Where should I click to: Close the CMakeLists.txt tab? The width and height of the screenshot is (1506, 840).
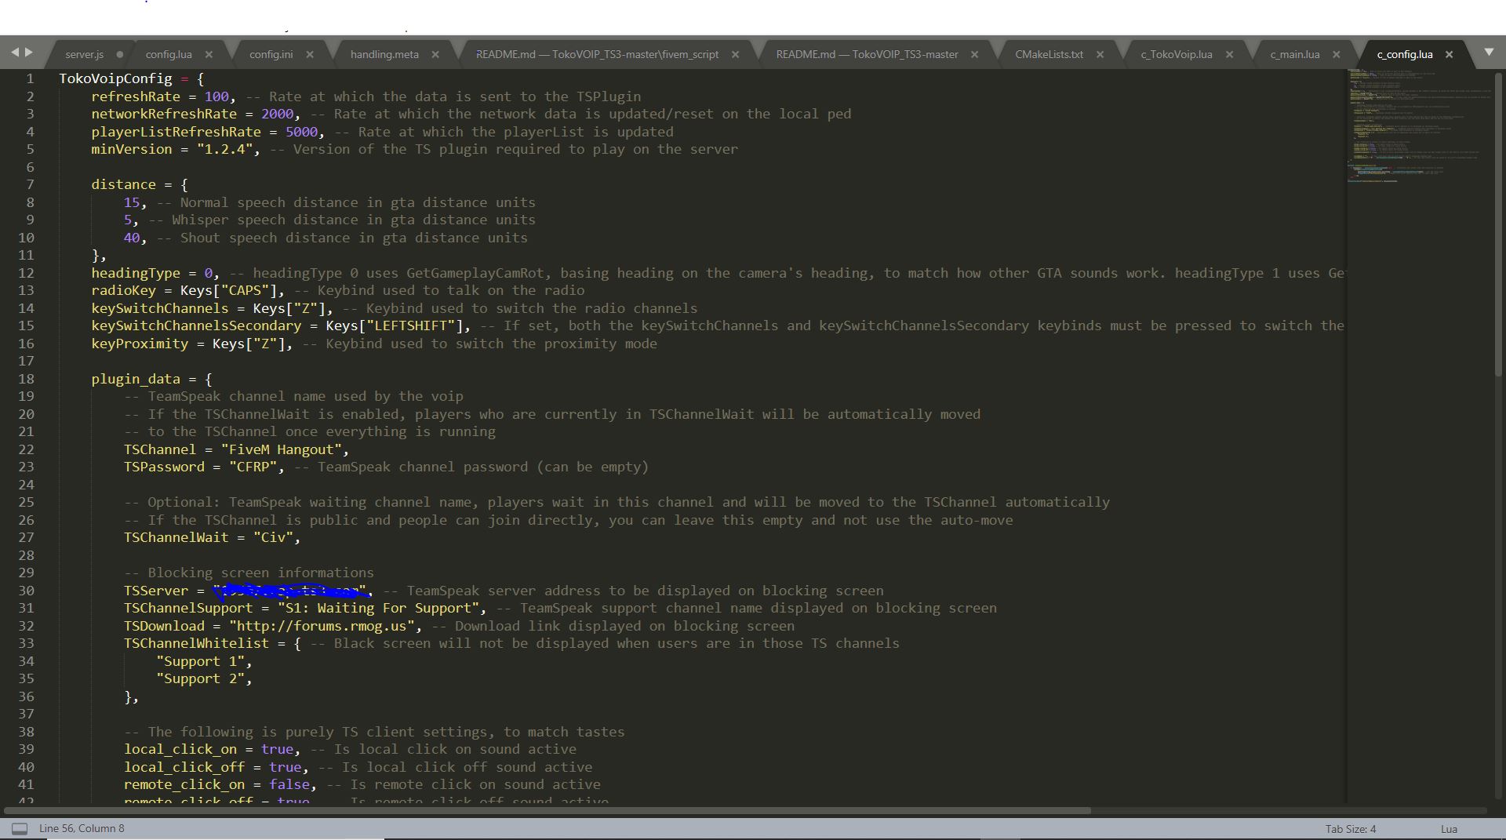(1100, 54)
